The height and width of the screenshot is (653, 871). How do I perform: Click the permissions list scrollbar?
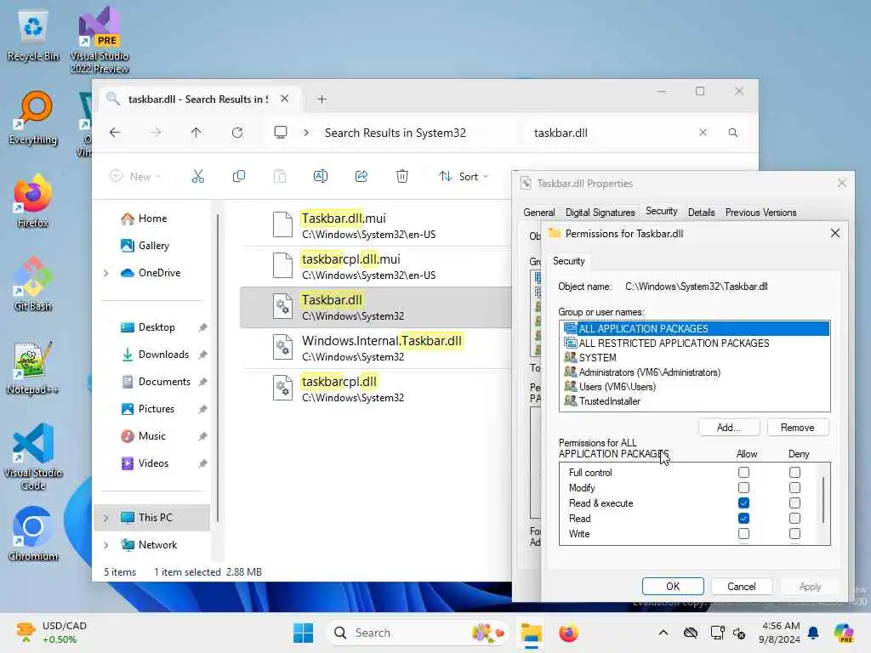click(823, 500)
